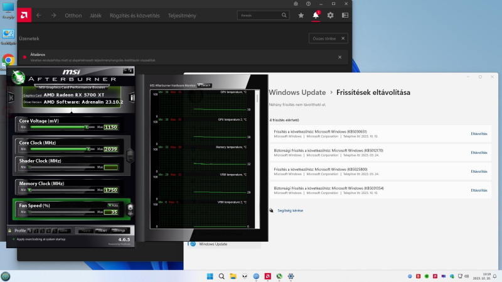Viewport: 502px width, 282px height.
Task: Open the Windows Start button
Action: (210, 276)
